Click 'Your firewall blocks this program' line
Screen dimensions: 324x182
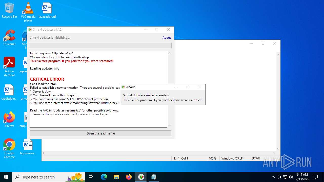point(54,95)
